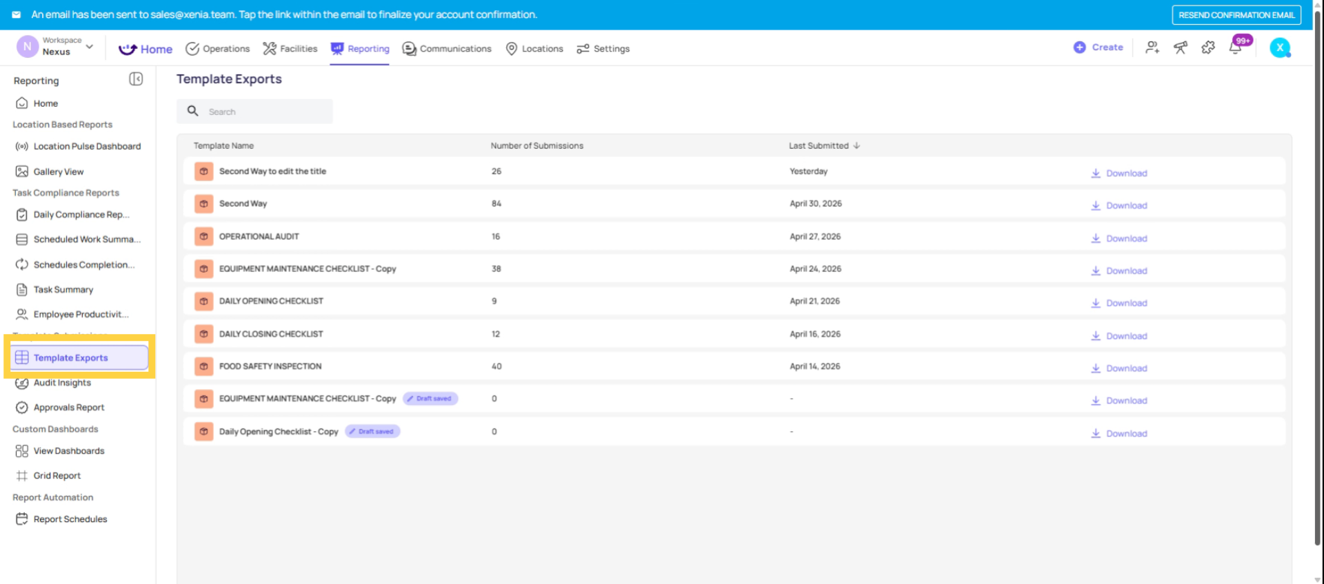Click the mail icon in the banner
1324x584 pixels.
tap(17, 14)
